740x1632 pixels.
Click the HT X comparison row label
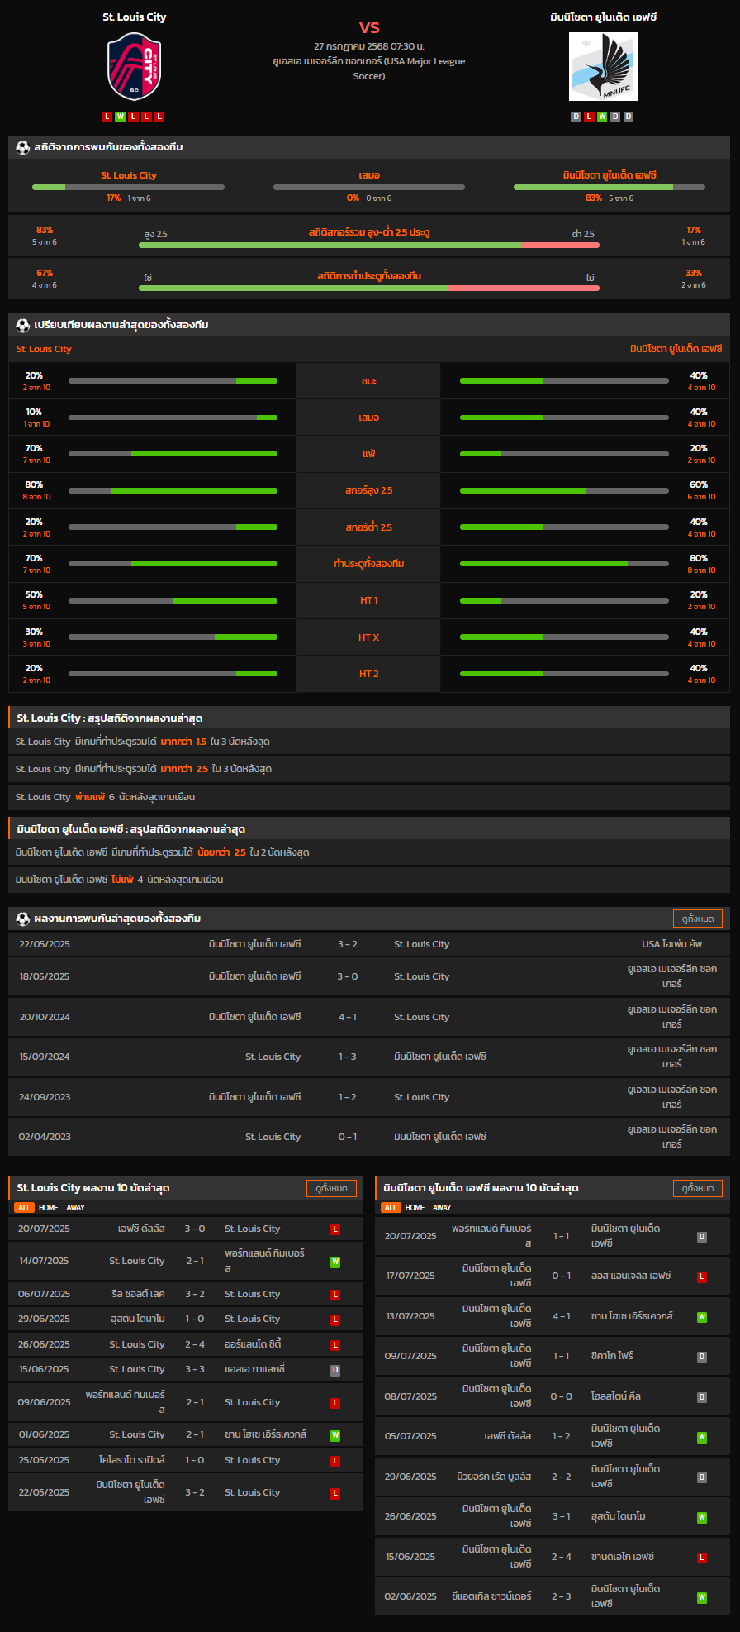point(369,637)
